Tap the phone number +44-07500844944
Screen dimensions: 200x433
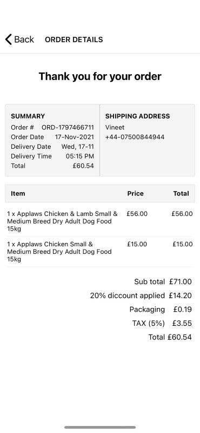point(135,137)
